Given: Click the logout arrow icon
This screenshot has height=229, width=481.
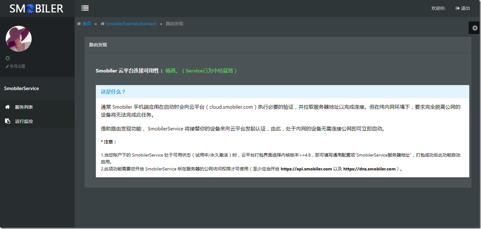Looking at the screenshot, I should pyautogui.click(x=457, y=8).
